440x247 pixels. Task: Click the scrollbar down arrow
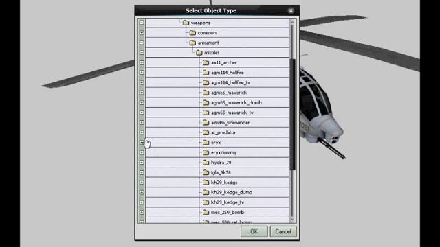(292, 220)
